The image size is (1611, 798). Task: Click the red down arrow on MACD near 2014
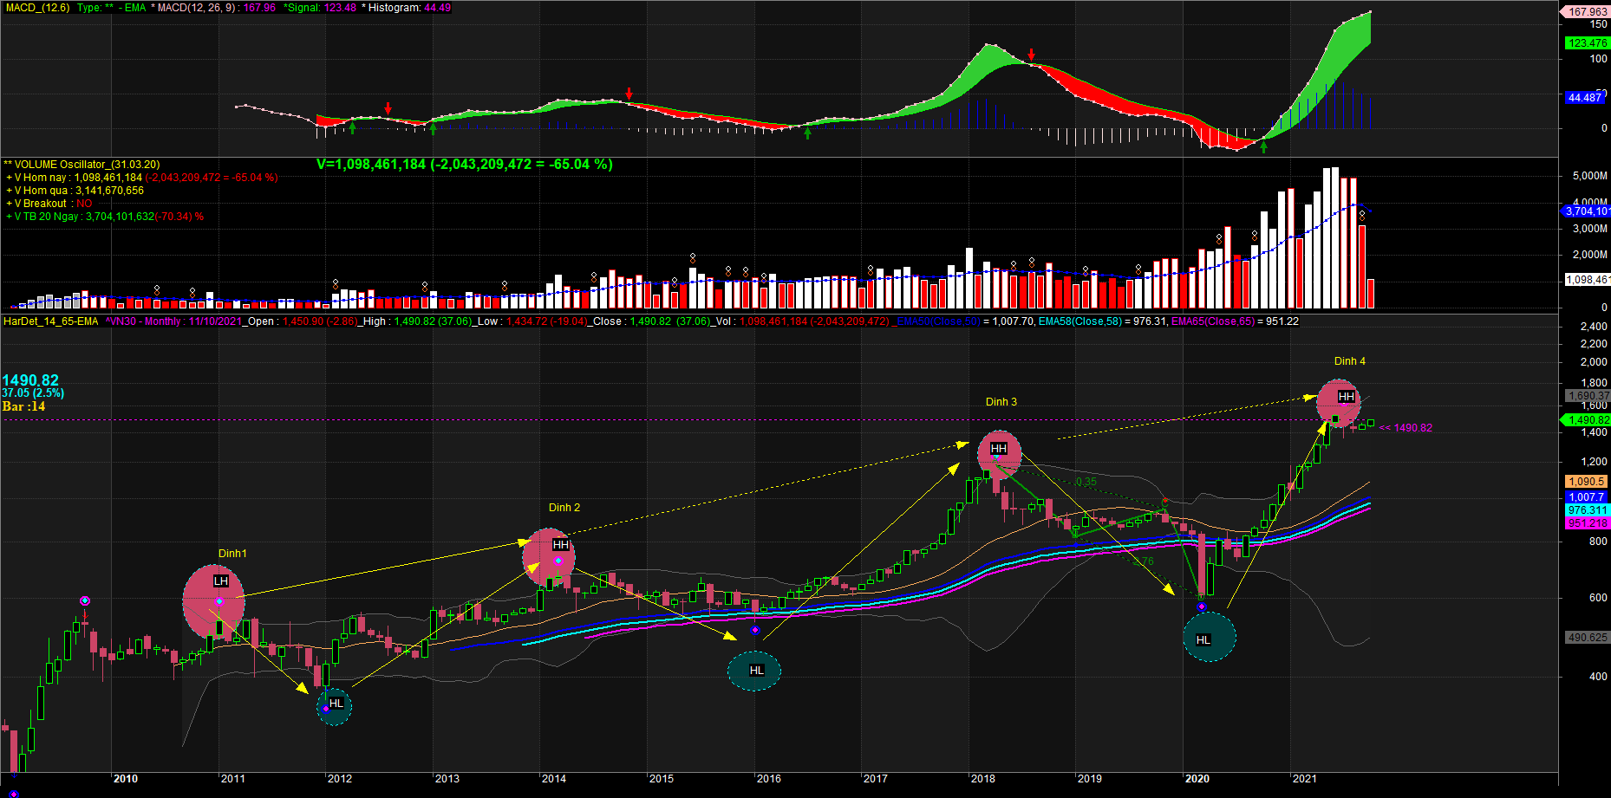tap(629, 94)
